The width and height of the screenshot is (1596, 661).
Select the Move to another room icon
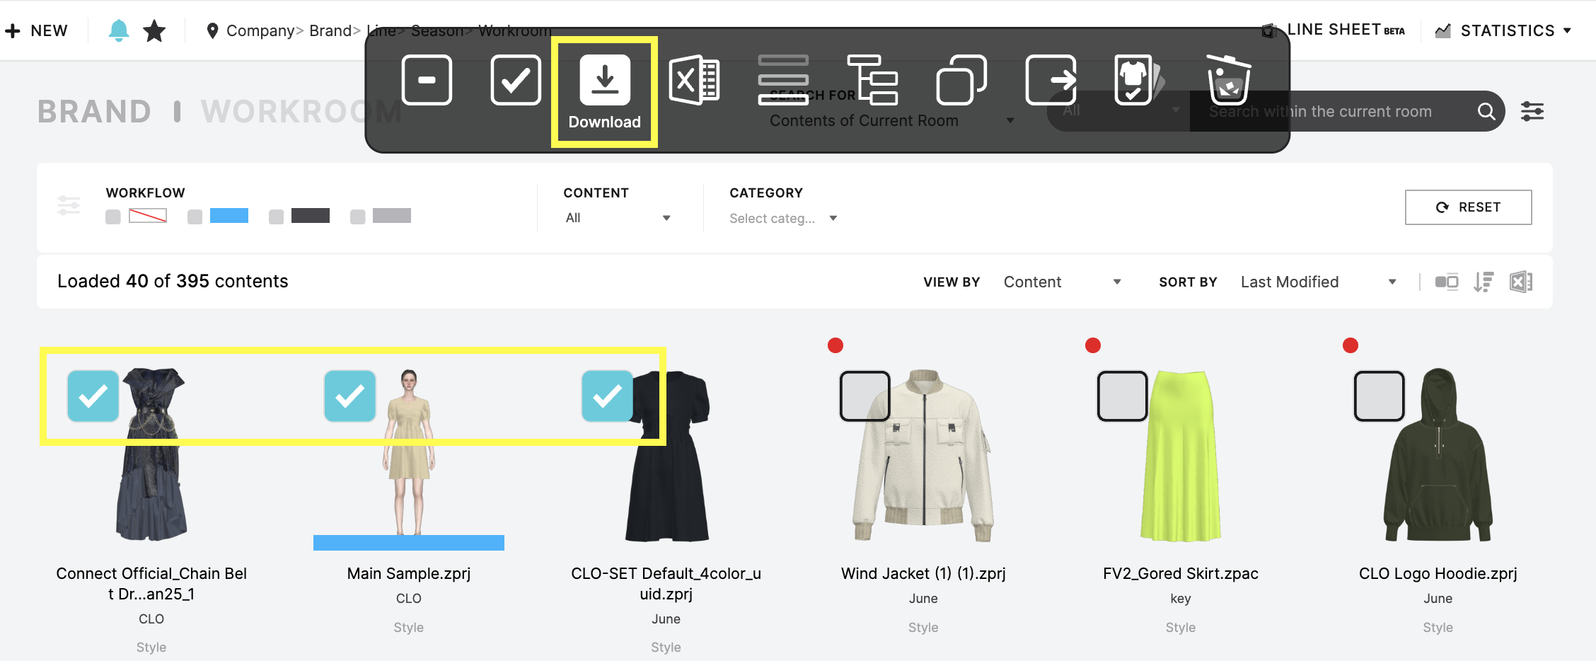point(1051,79)
